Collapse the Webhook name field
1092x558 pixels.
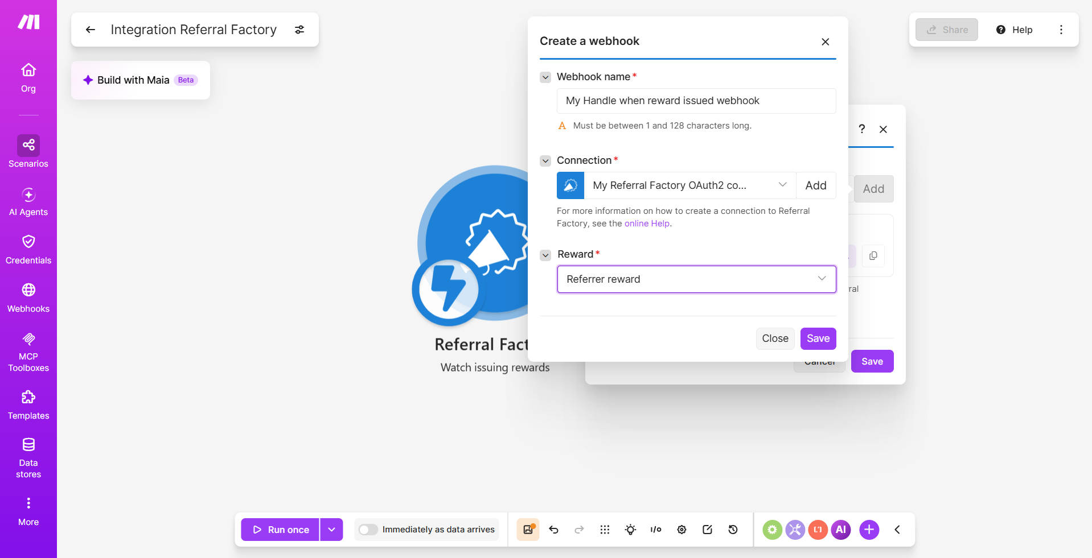click(545, 77)
